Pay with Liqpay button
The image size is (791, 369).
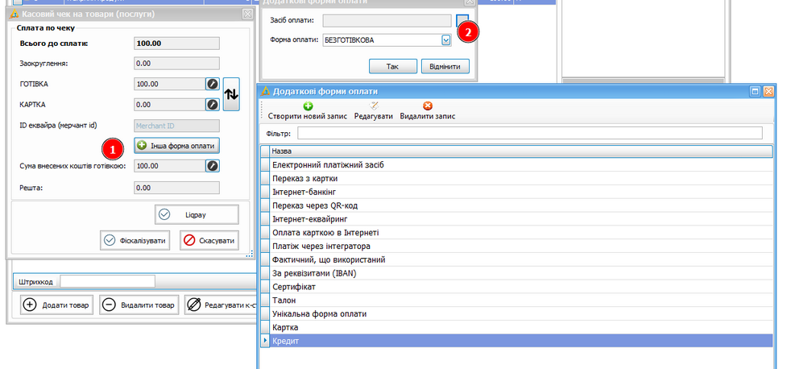197,214
